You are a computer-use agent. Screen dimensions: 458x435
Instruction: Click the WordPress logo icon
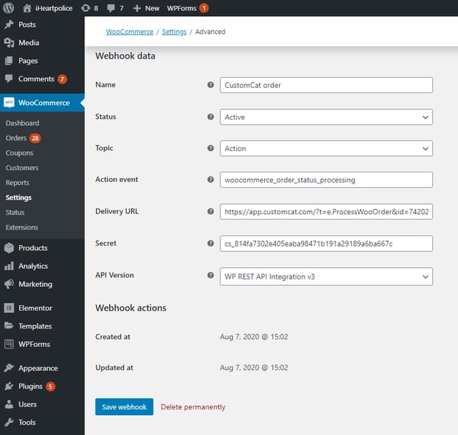(9, 8)
